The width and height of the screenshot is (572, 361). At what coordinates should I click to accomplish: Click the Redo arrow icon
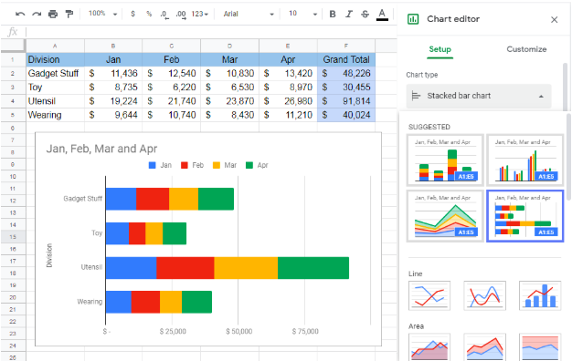pos(37,15)
